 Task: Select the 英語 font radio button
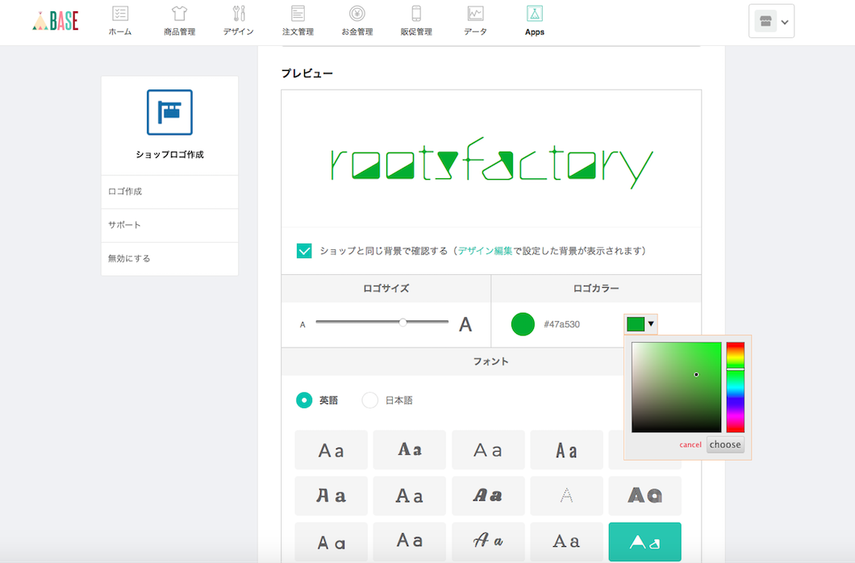coord(304,400)
